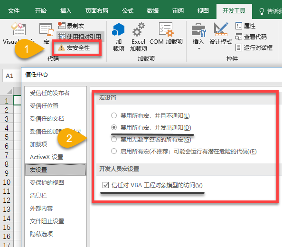This screenshot has height=247, width=282.
Task: Open COM 加载项 dialog
Action: 166,33
